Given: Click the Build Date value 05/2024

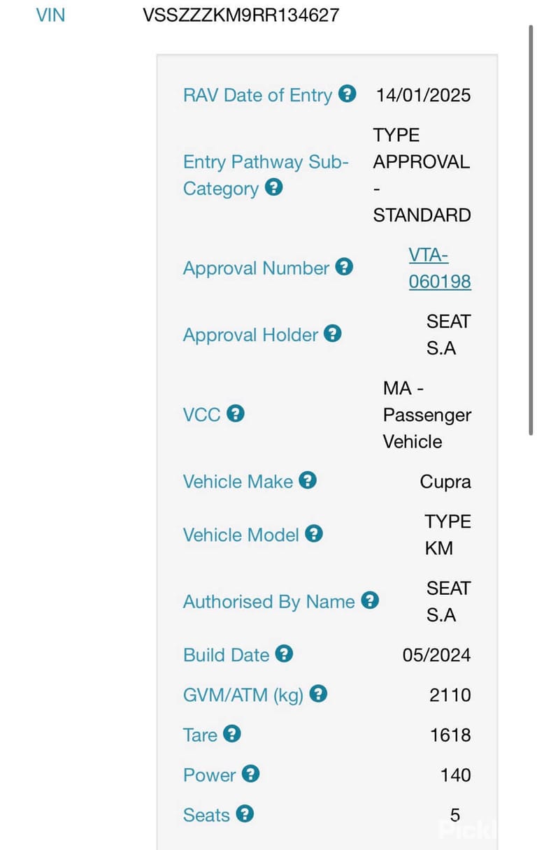Looking at the screenshot, I should pos(436,655).
